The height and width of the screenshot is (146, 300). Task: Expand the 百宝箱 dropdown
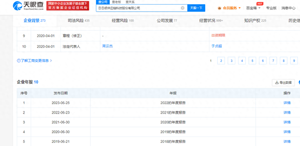tap(253, 8)
